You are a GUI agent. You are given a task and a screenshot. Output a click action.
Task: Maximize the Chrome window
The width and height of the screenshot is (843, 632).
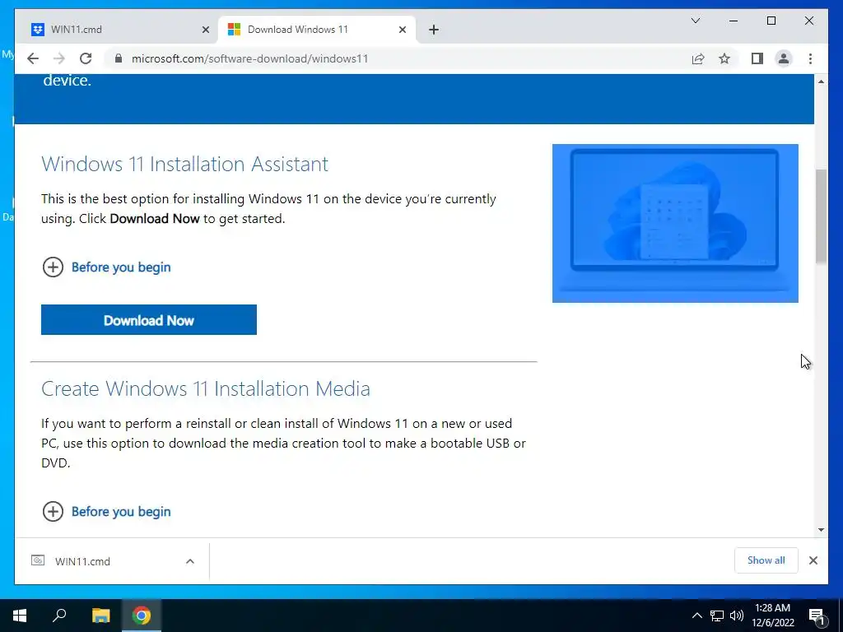(x=771, y=21)
